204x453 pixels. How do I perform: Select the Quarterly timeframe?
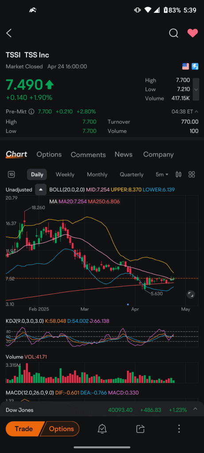pyautogui.click(x=131, y=174)
